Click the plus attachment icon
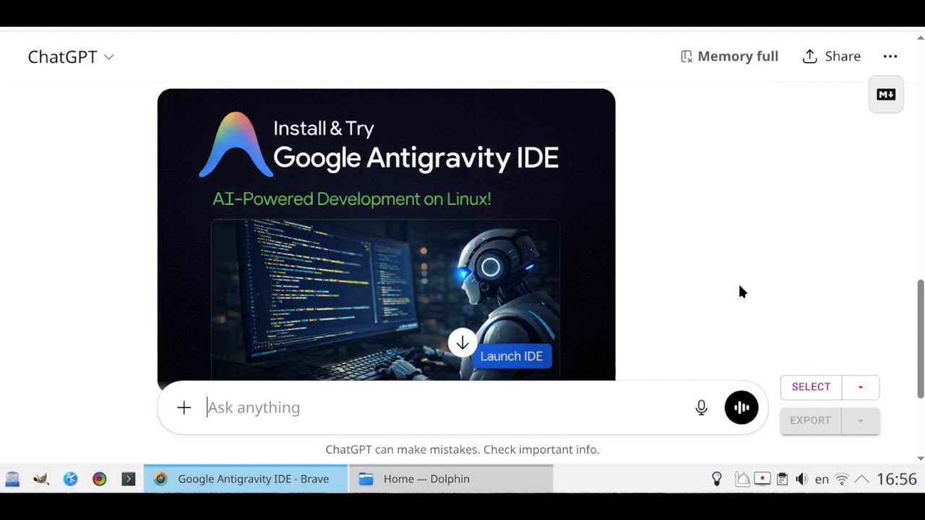Image resolution: width=925 pixels, height=520 pixels. [x=184, y=407]
